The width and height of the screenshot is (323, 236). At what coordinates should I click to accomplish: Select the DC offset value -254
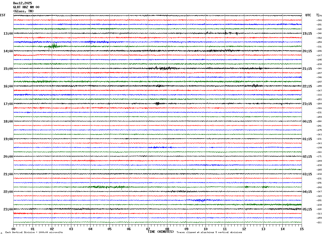coord(319,42)
